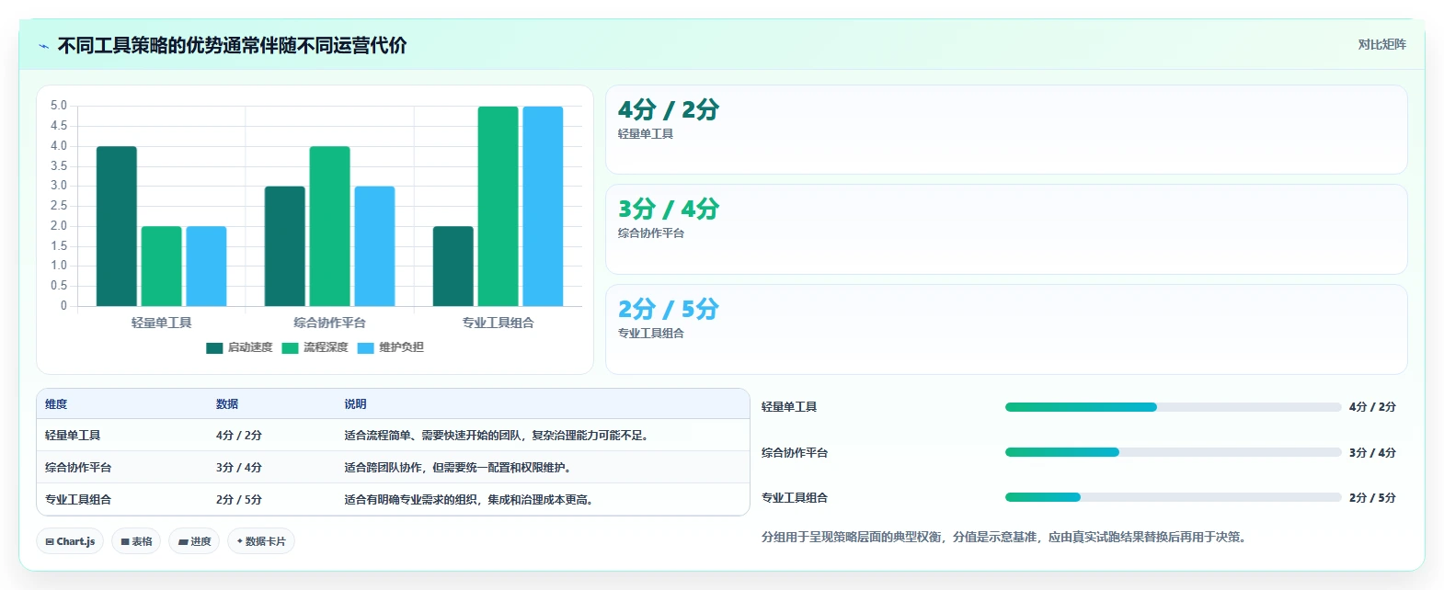The height and width of the screenshot is (590, 1444).
Task: Click the 对比矩阵 label in header
Action: coord(1382,44)
